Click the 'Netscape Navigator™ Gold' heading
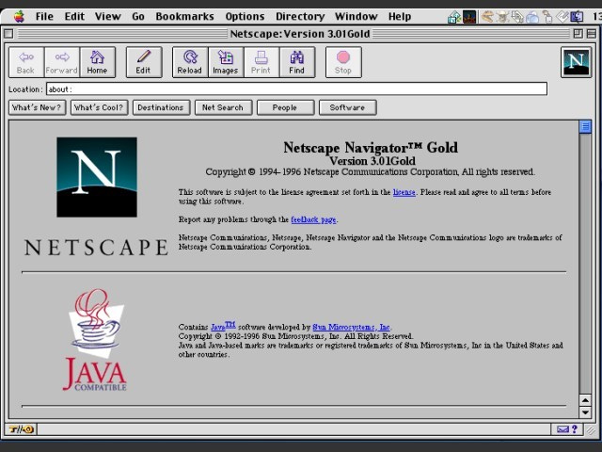The height and width of the screenshot is (452, 602). (x=371, y=148)
